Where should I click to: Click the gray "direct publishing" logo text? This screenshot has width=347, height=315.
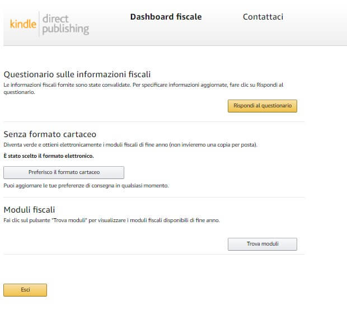pos(65,23)
